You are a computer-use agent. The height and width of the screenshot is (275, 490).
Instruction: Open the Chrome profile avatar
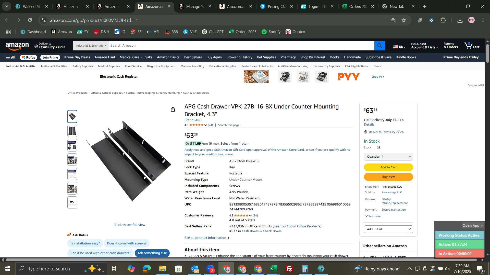pos(471,20)
